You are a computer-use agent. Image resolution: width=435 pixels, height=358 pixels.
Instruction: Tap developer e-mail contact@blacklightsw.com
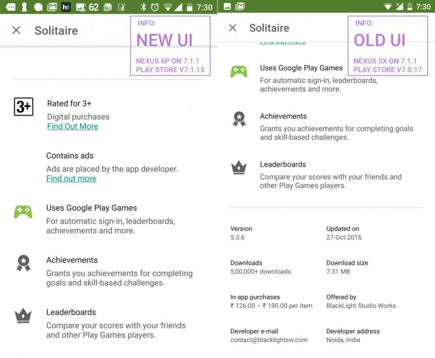pyautogui.click(x=269, y=340)
